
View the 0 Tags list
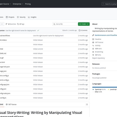(21, 24)
